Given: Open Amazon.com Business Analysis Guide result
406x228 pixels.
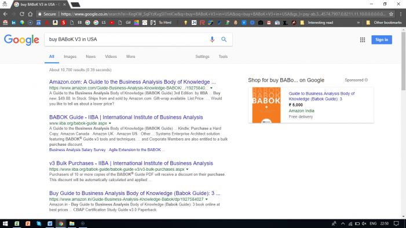Looking at the screenshot, I should (x=132, y=82).
